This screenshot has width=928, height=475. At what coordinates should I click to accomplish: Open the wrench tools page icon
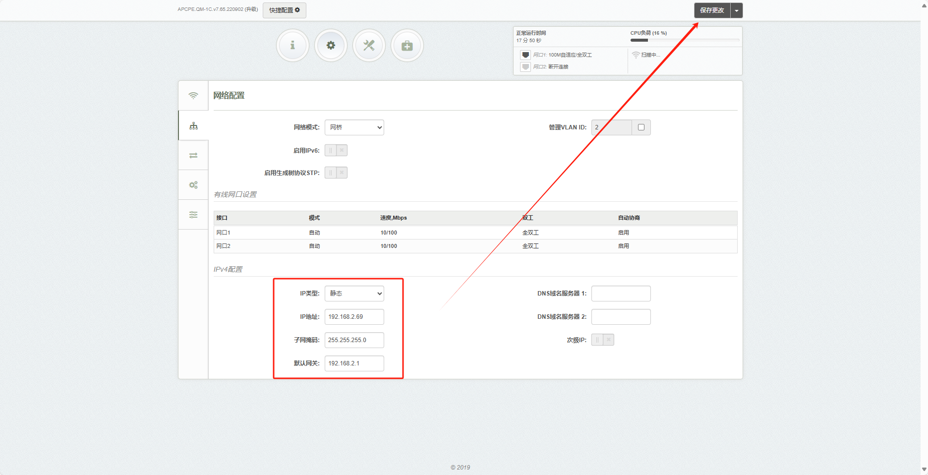(369, 46)
